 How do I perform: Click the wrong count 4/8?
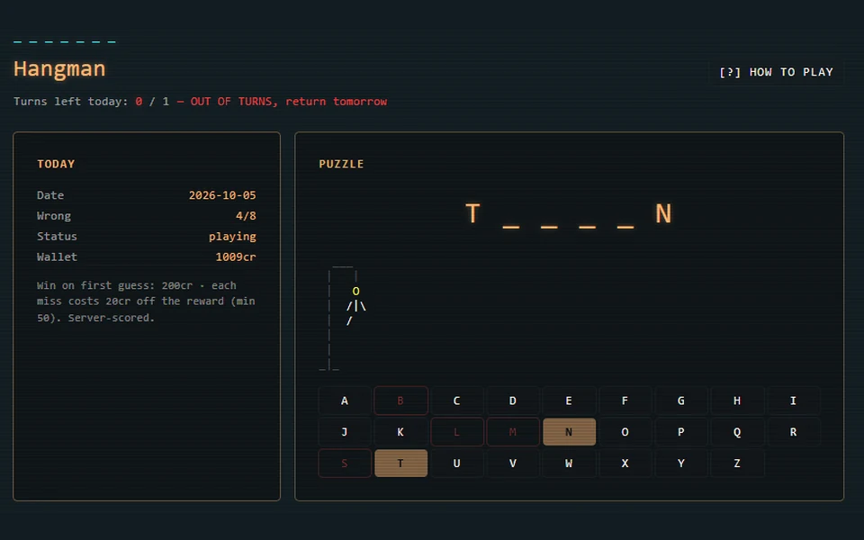[x=246, y=215]
